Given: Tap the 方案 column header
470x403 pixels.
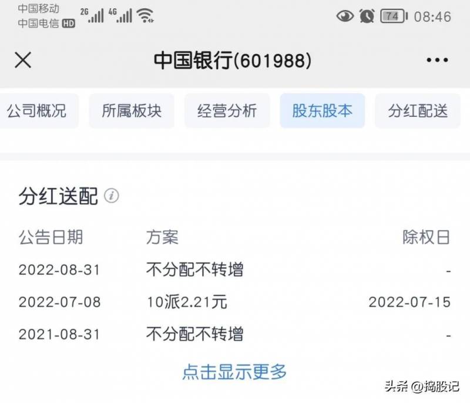Looking at the screenshot, I should pyautogui.click(x=162, y=237).
